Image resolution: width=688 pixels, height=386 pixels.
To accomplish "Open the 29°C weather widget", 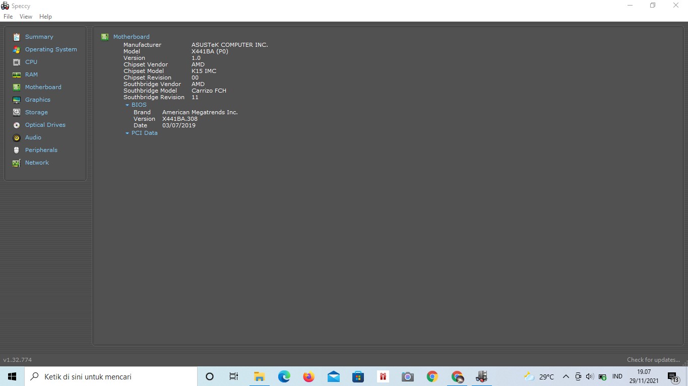I will (x=539, y=376).
